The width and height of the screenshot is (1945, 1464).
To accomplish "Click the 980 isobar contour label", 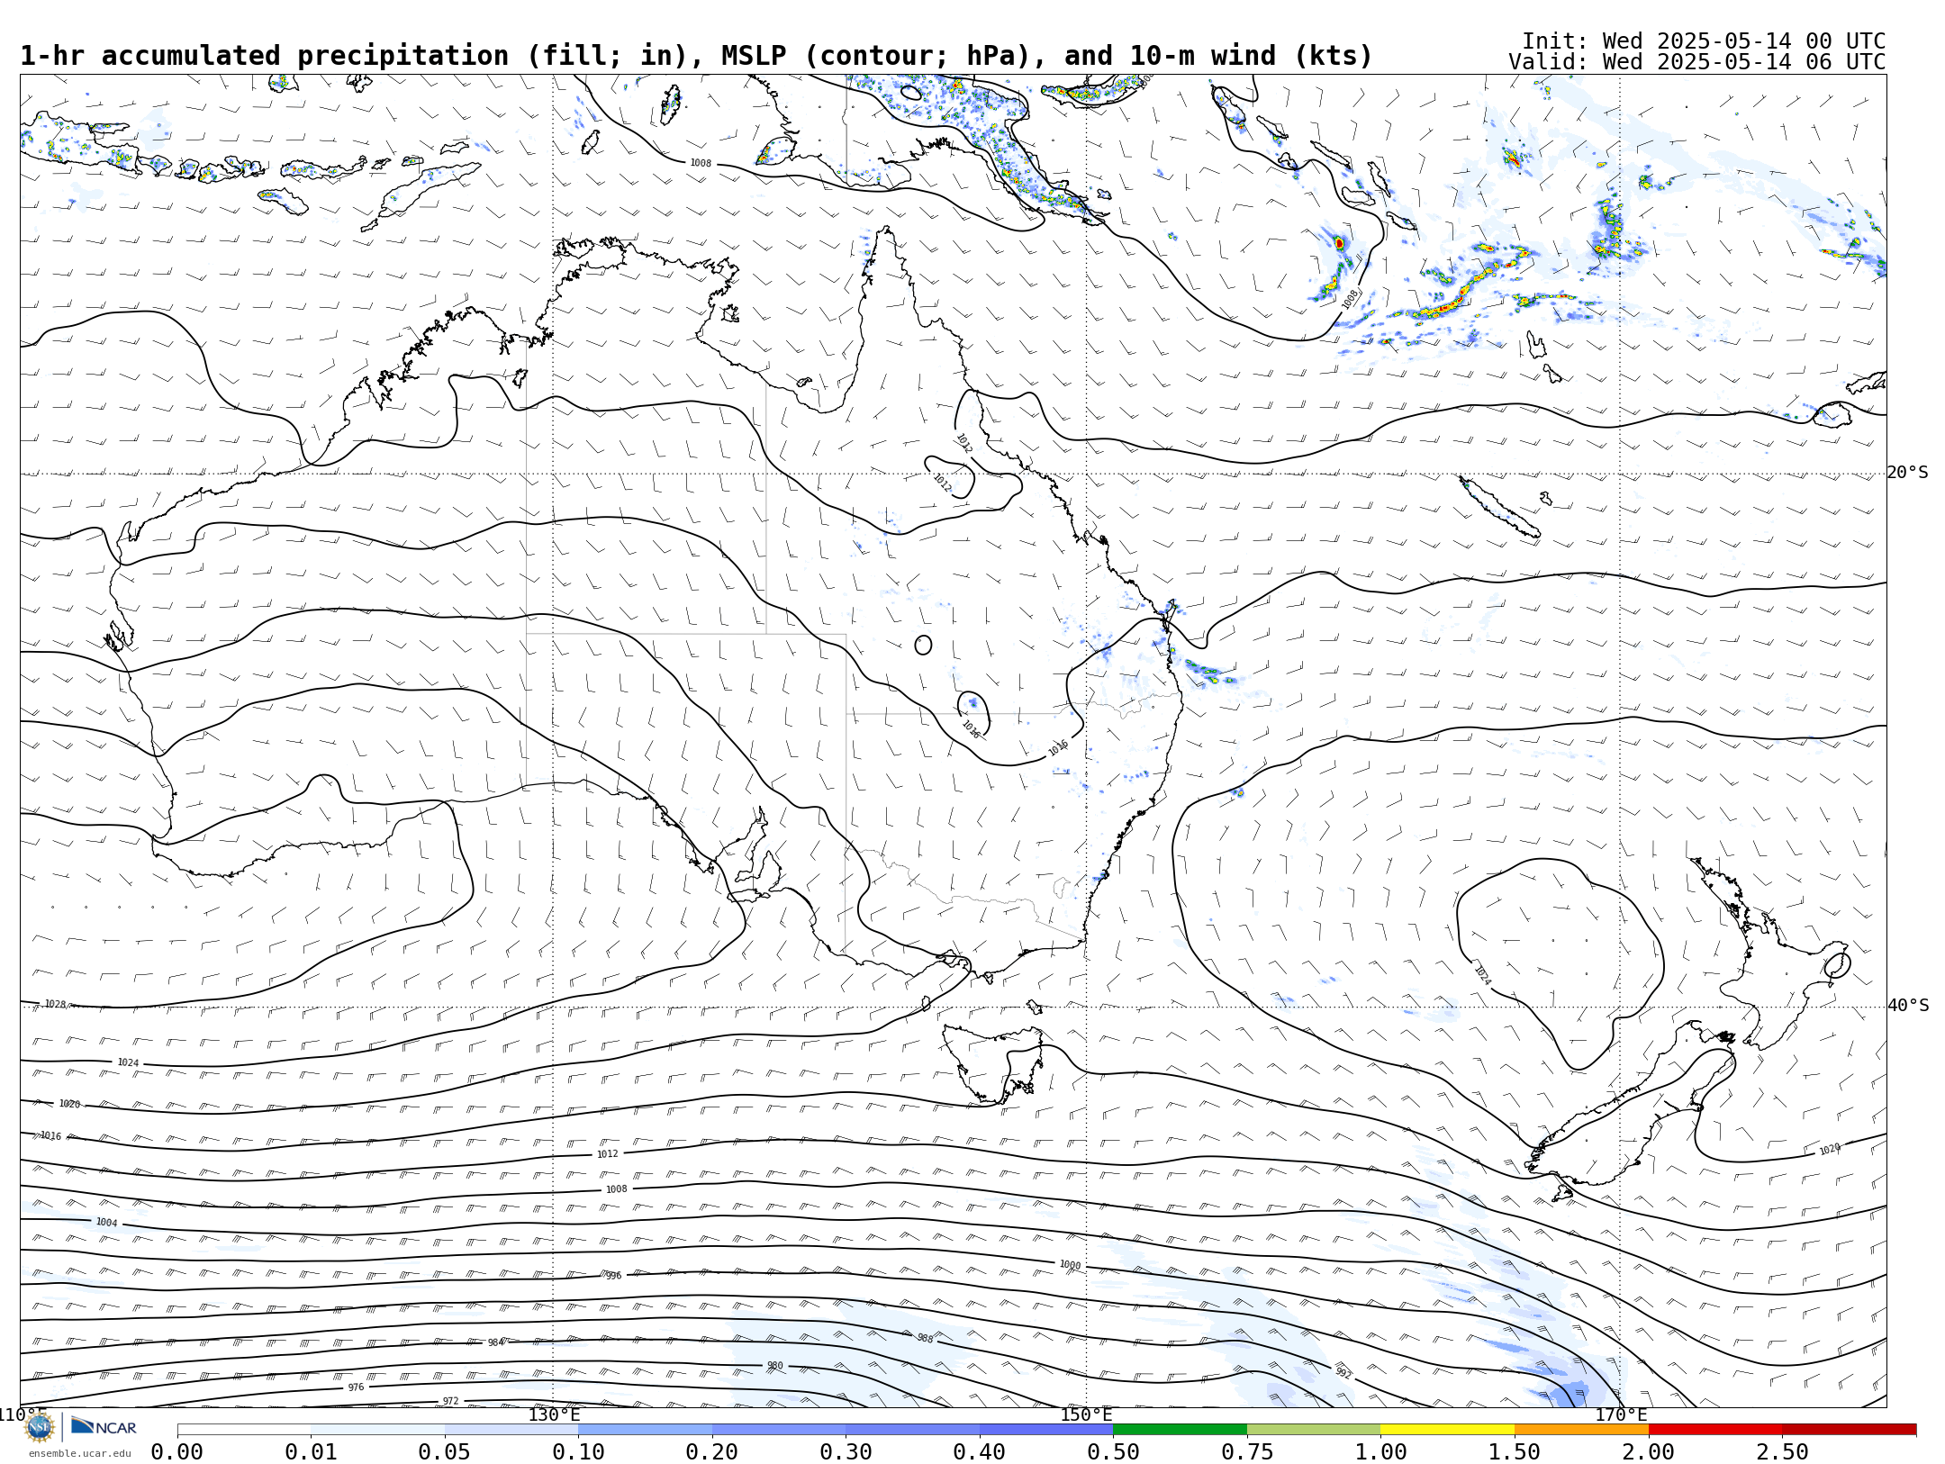I will click(774, 1366).
